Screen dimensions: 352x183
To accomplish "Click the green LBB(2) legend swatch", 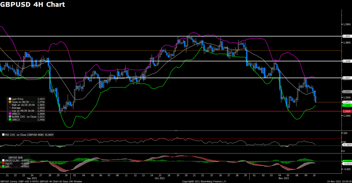I will (10, 119).
